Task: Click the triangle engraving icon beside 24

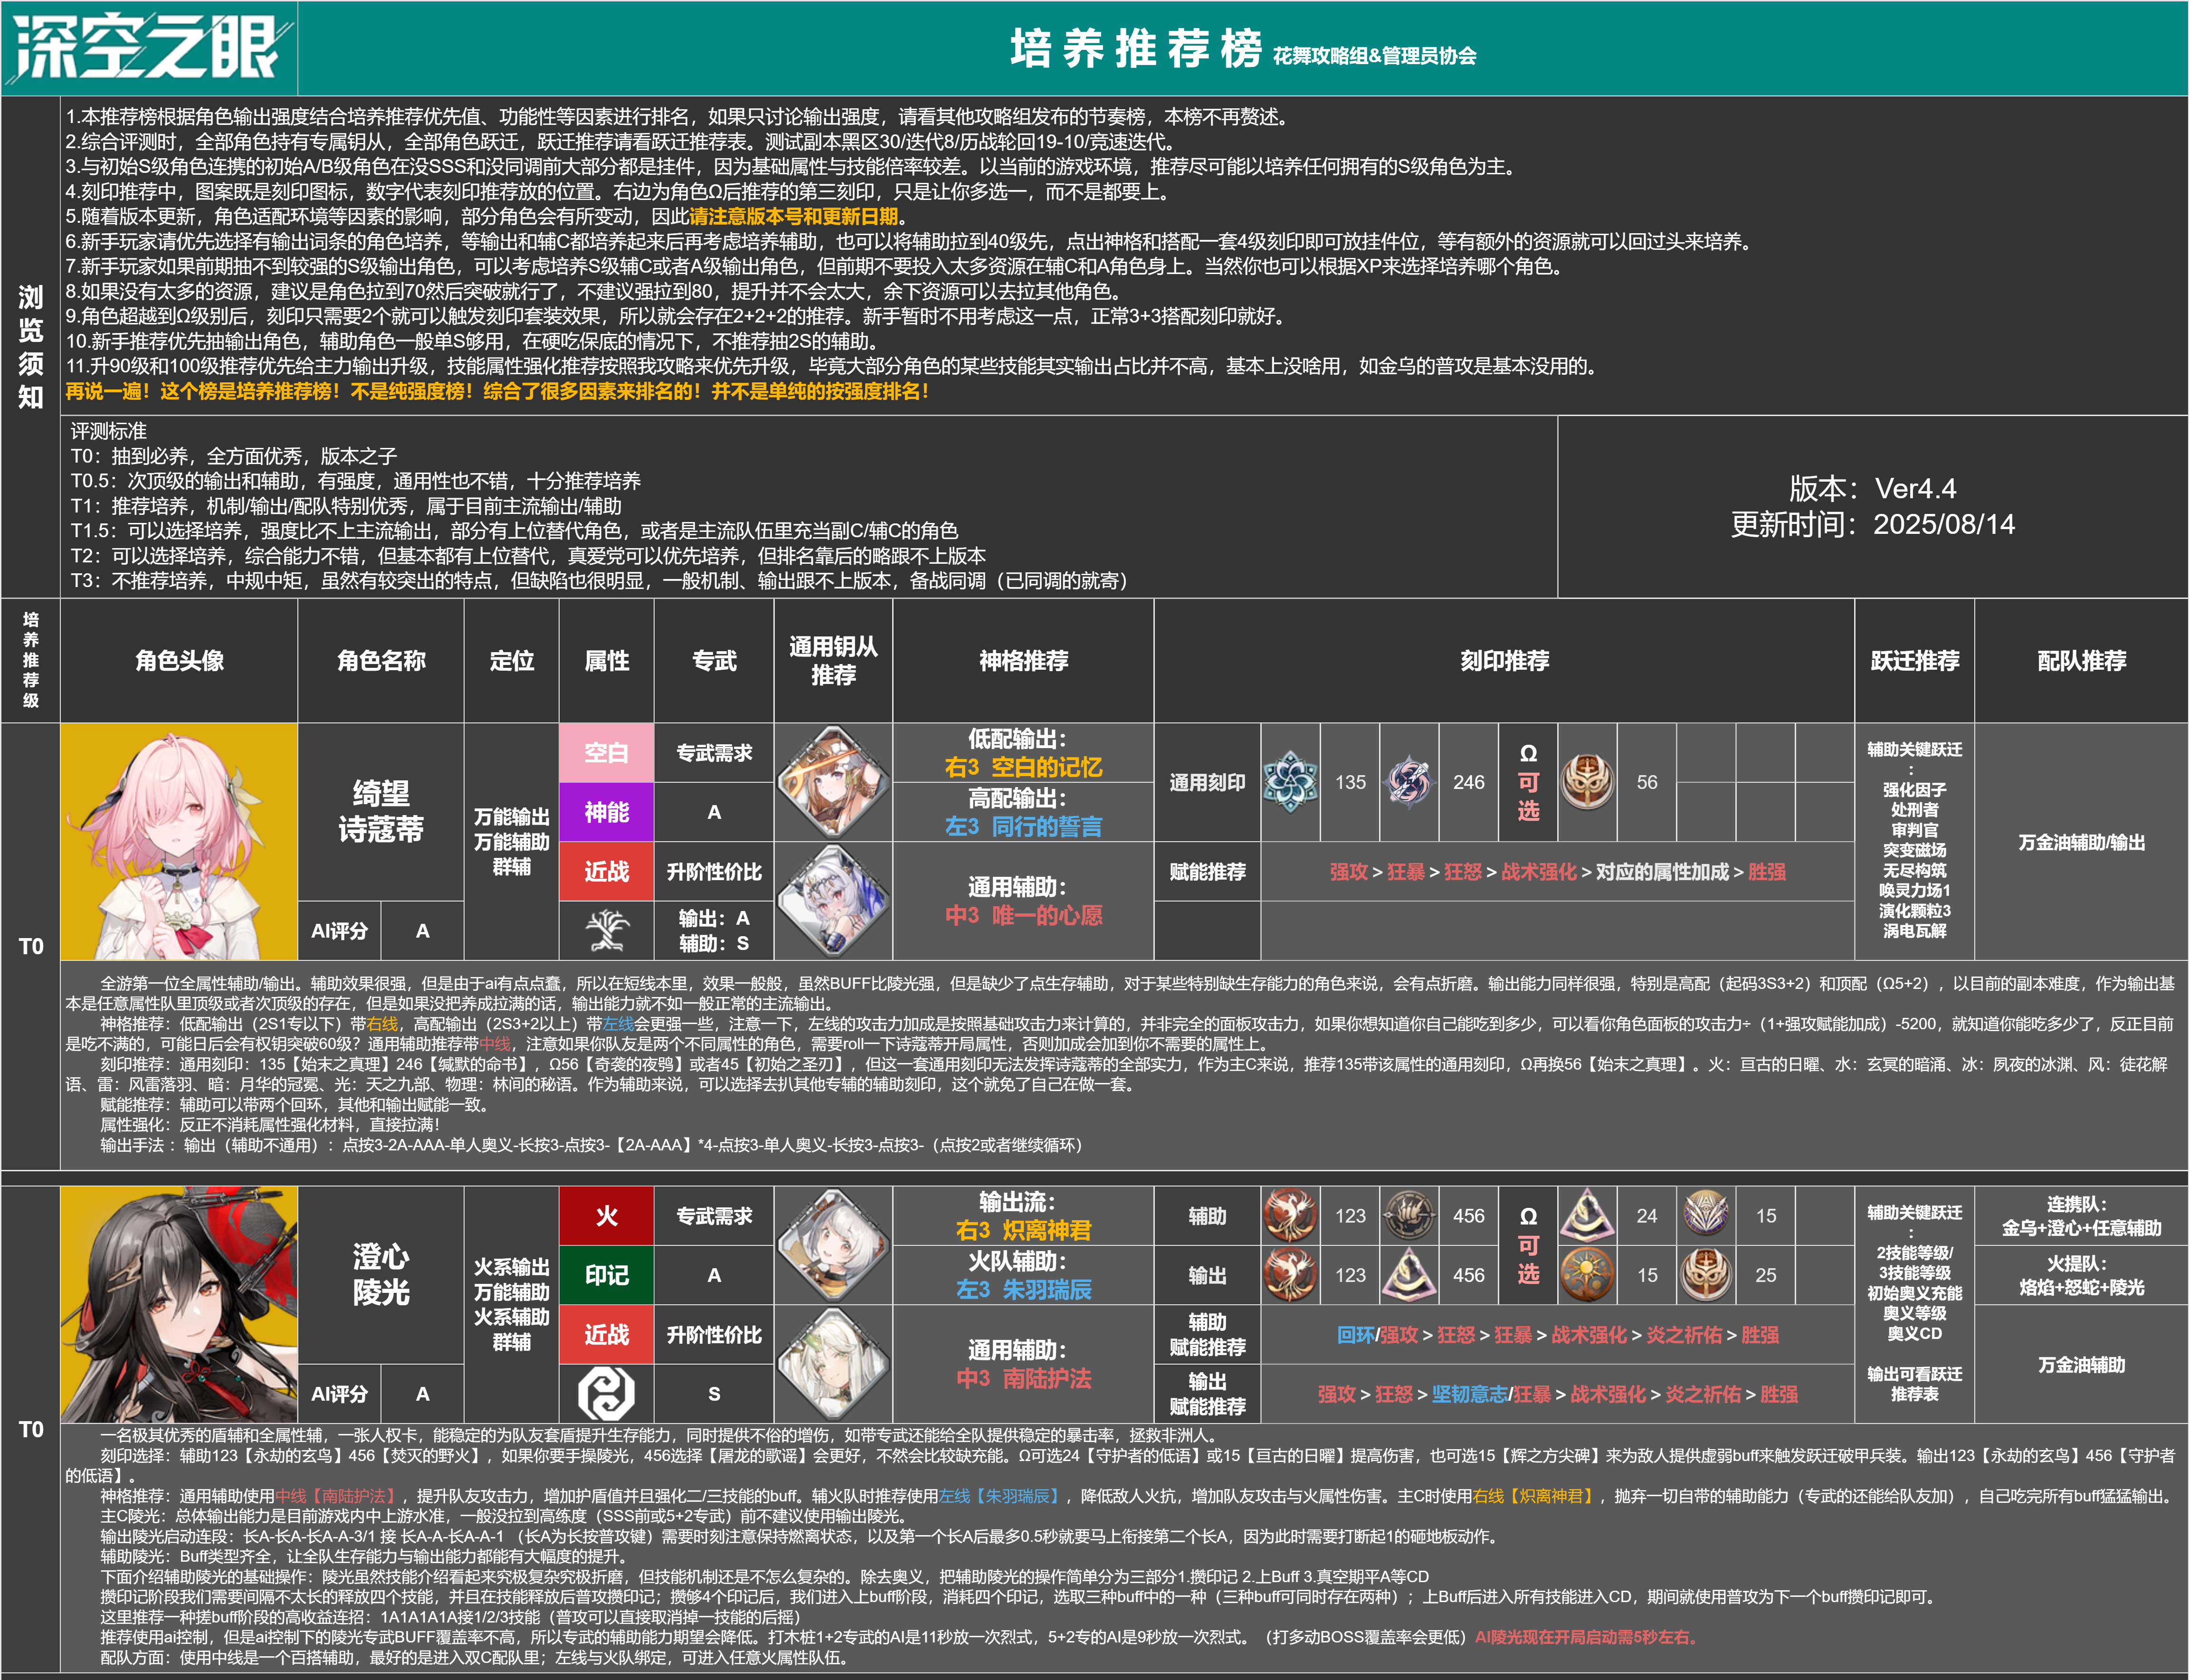Action: coord(1587,1215)
